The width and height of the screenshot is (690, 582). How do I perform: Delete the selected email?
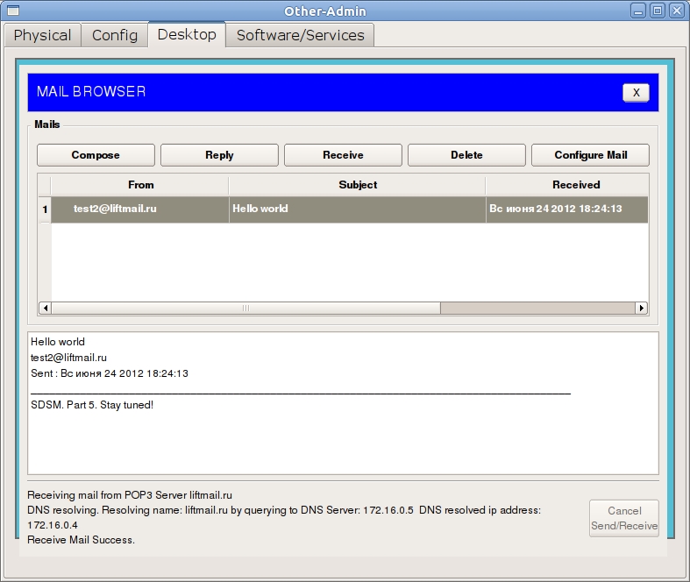click(466, 155)
